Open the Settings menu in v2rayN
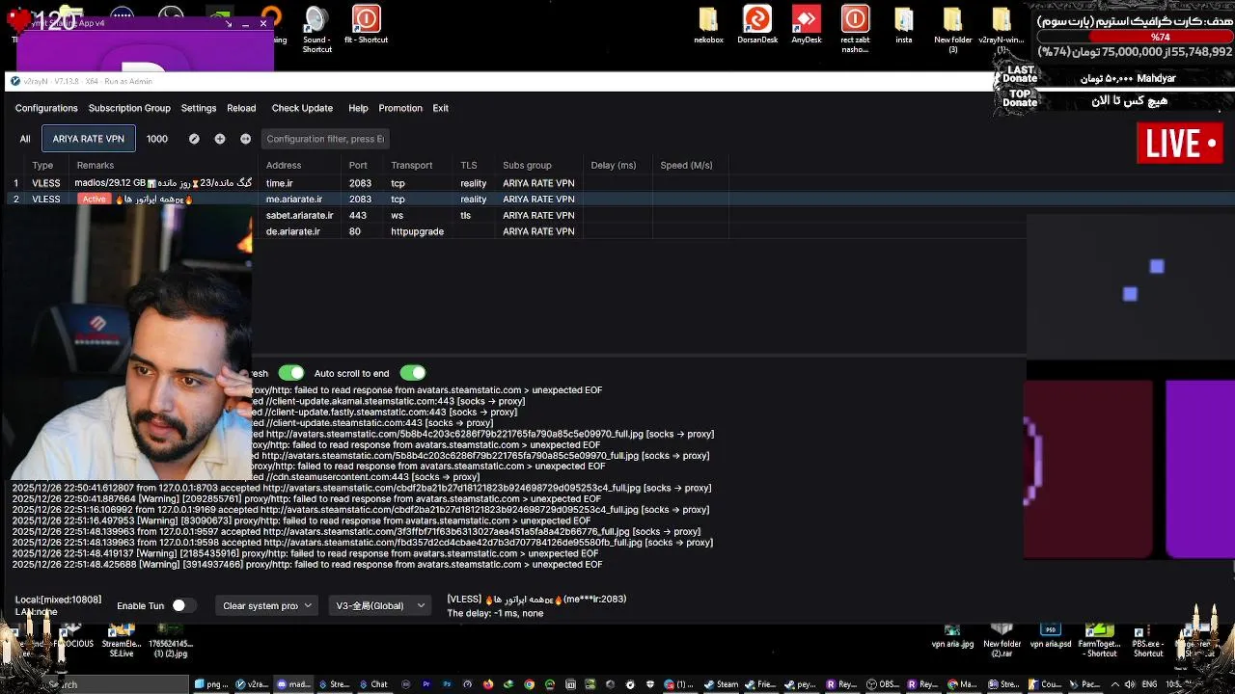 [x=199, y=108]
